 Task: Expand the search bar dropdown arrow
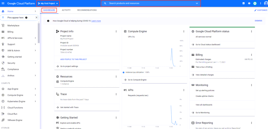click(x=197, y=3)
